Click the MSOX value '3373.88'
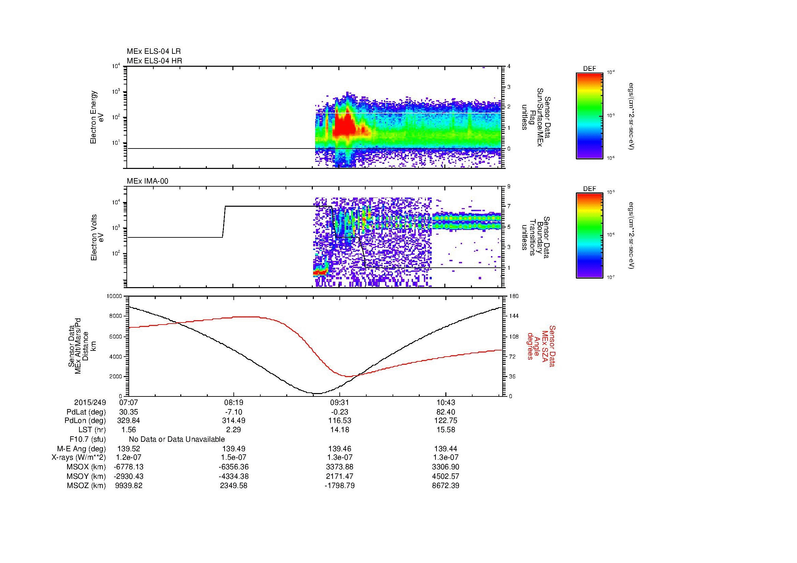797x563 pixels. pos(339,467)
